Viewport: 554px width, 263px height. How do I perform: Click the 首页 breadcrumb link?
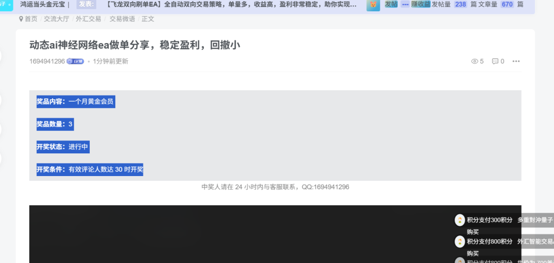(31, 19)
